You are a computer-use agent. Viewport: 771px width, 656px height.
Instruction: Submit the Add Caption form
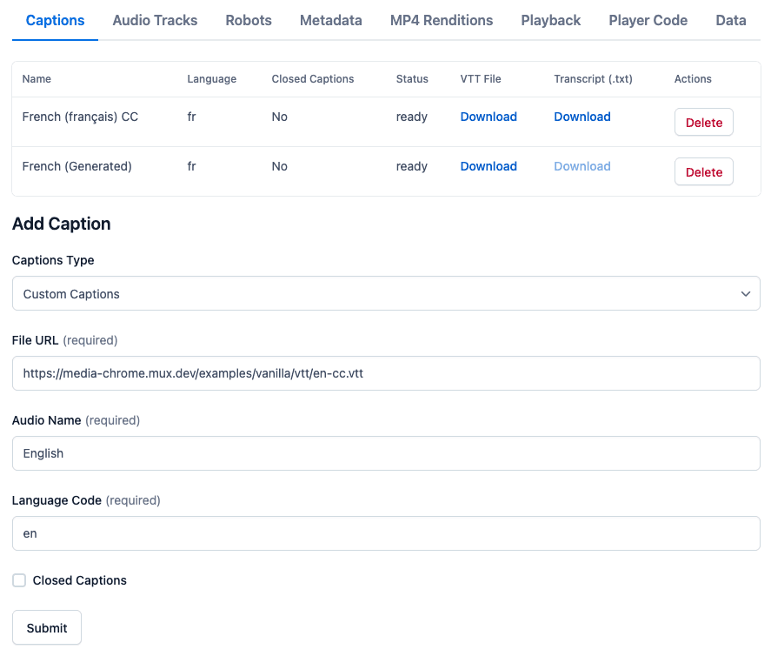[47, 627]
